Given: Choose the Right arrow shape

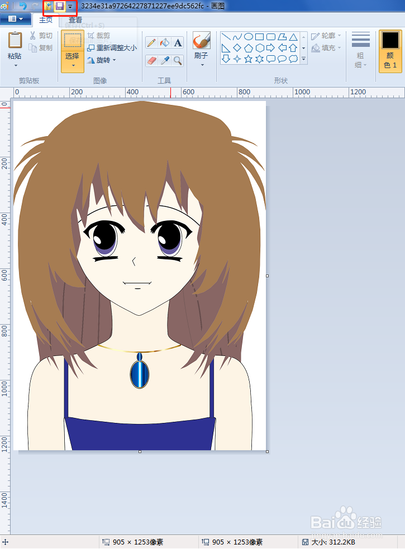Looking at the screenshot, I should [271, 48].
